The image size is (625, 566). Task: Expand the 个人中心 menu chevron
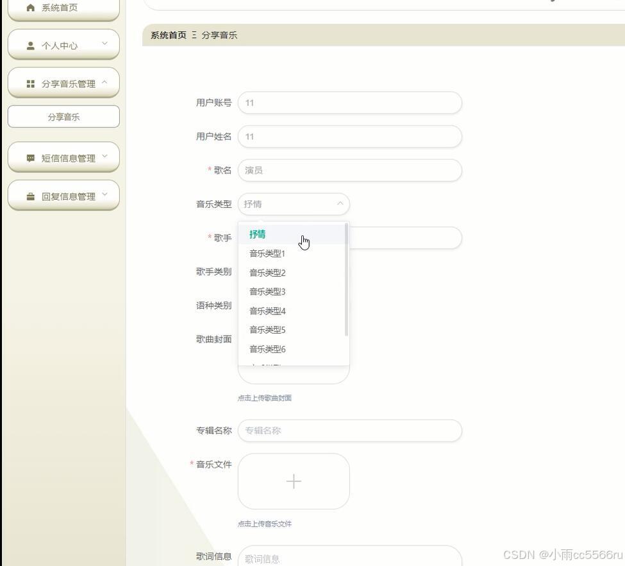pos(105,43)
